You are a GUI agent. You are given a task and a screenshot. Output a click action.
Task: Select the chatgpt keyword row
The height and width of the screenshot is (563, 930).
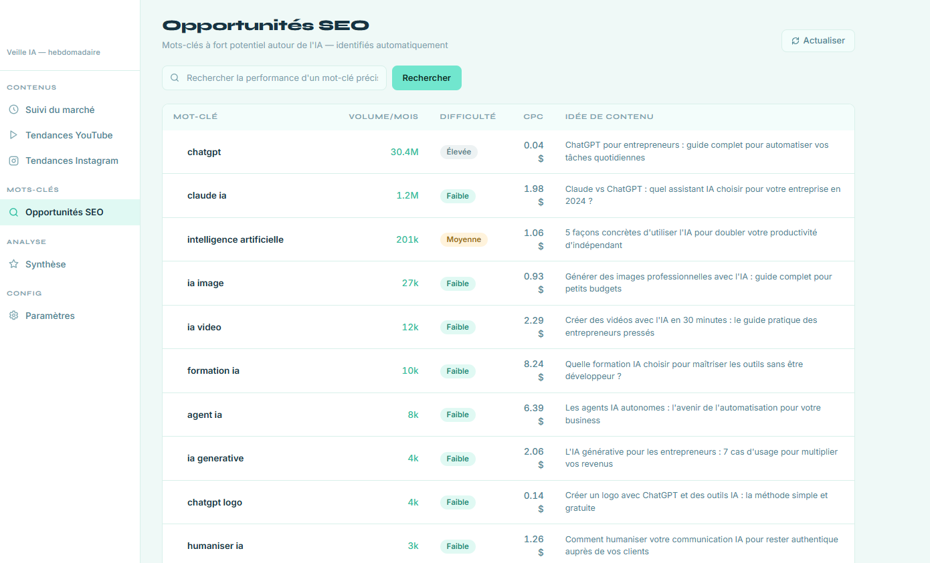tap(508, 152)
